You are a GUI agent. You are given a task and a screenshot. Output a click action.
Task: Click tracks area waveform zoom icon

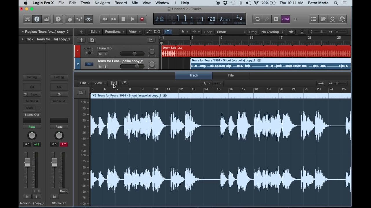291,32
